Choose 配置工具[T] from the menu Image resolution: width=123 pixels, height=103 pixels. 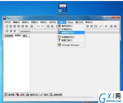71,40
